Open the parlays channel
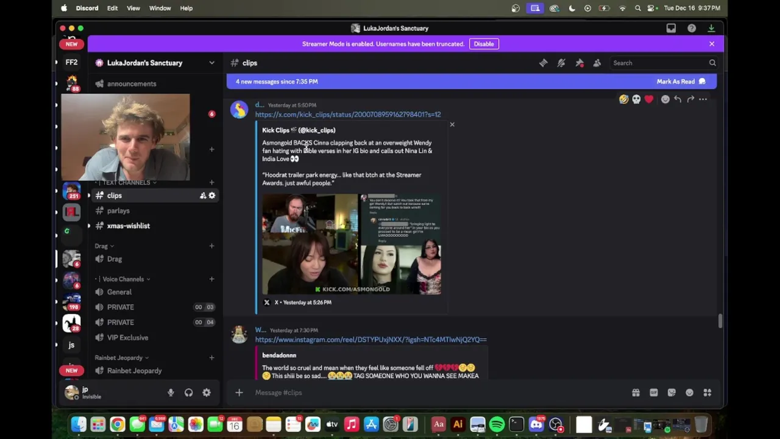The width and height of the screenshot is (780, 439). pyautogui.click(x=155, y=211)
